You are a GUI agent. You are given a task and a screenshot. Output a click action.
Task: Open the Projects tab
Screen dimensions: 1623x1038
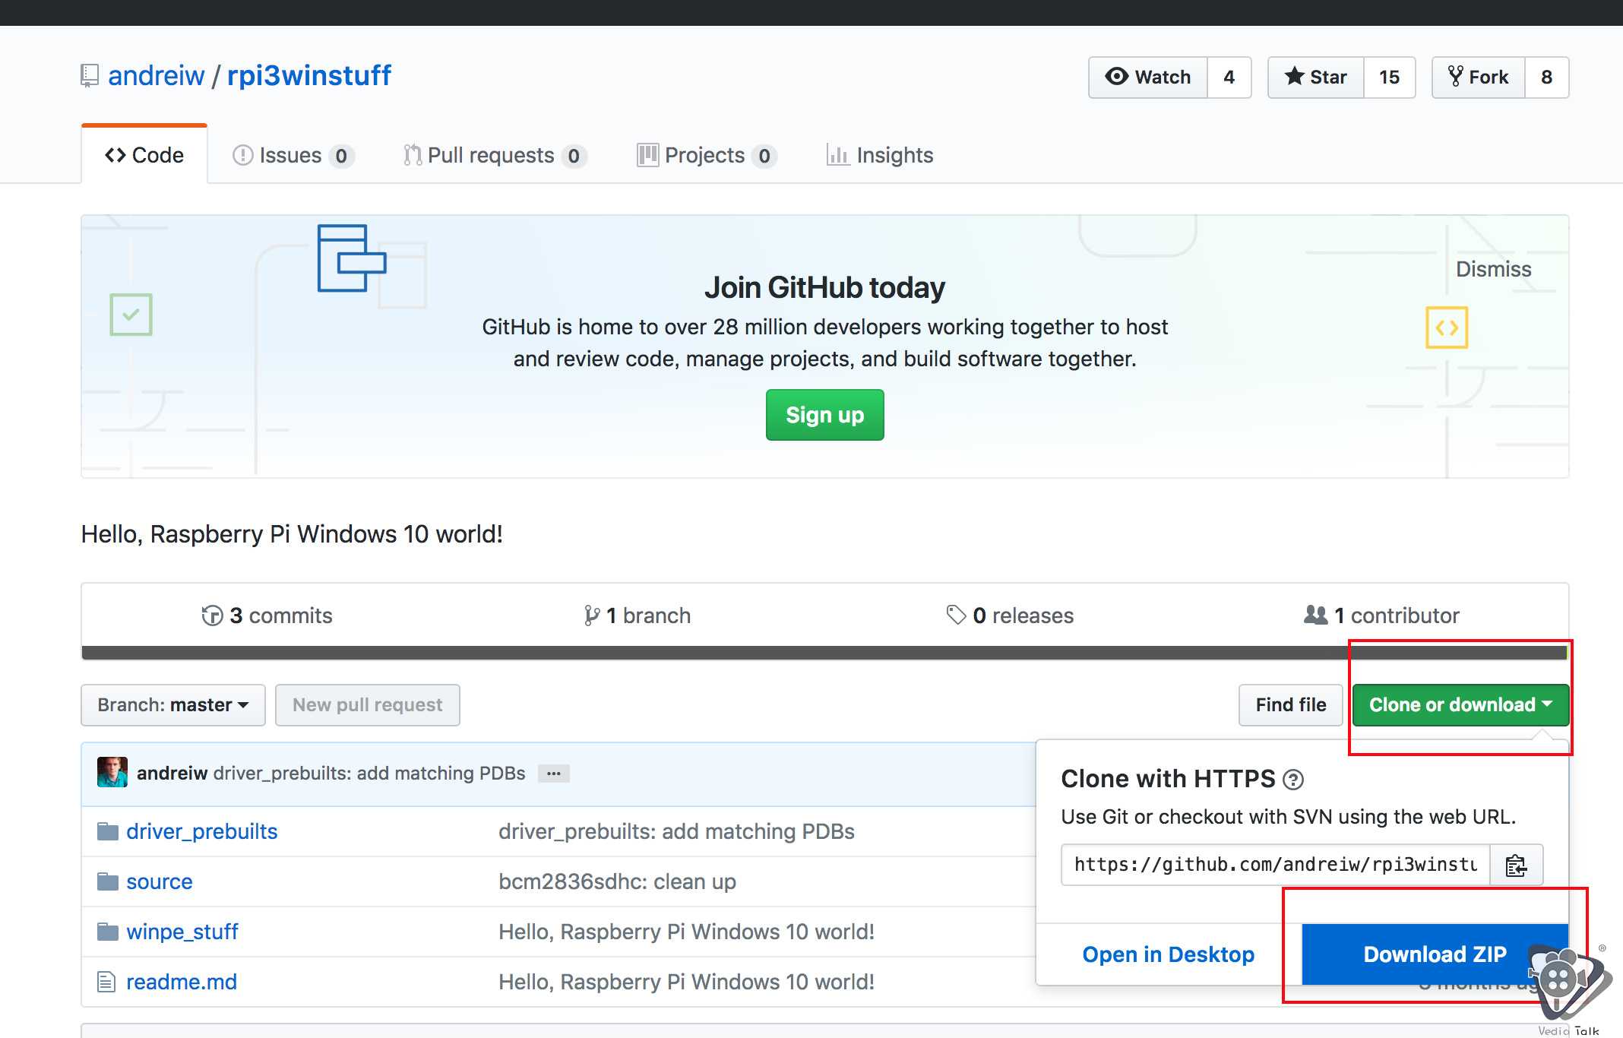click(x=707, y=155)
